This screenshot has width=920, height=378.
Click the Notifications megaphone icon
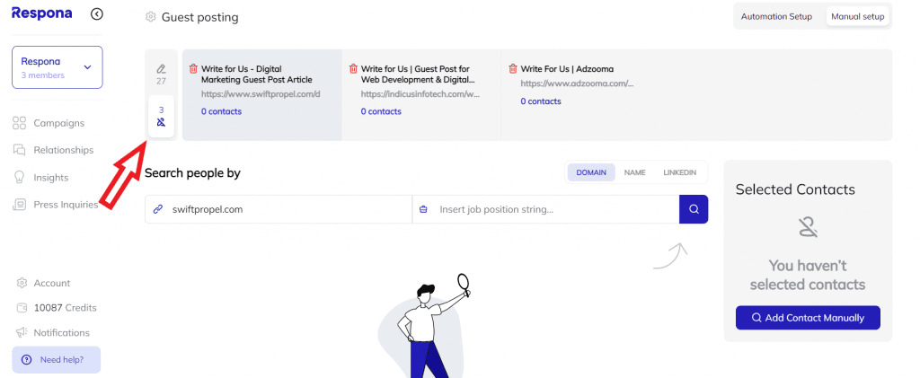[22, 333]
